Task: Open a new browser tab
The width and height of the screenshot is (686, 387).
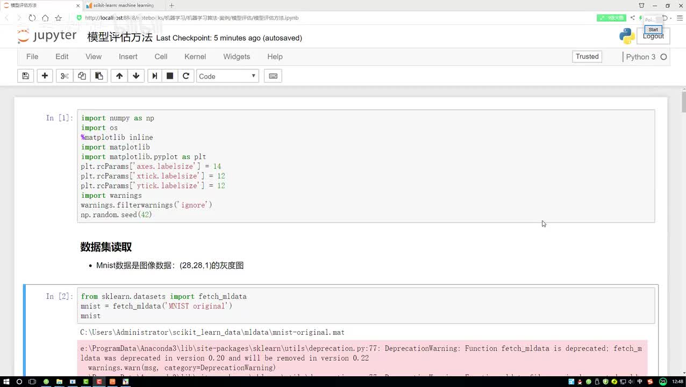Action: tap(171, 5)
